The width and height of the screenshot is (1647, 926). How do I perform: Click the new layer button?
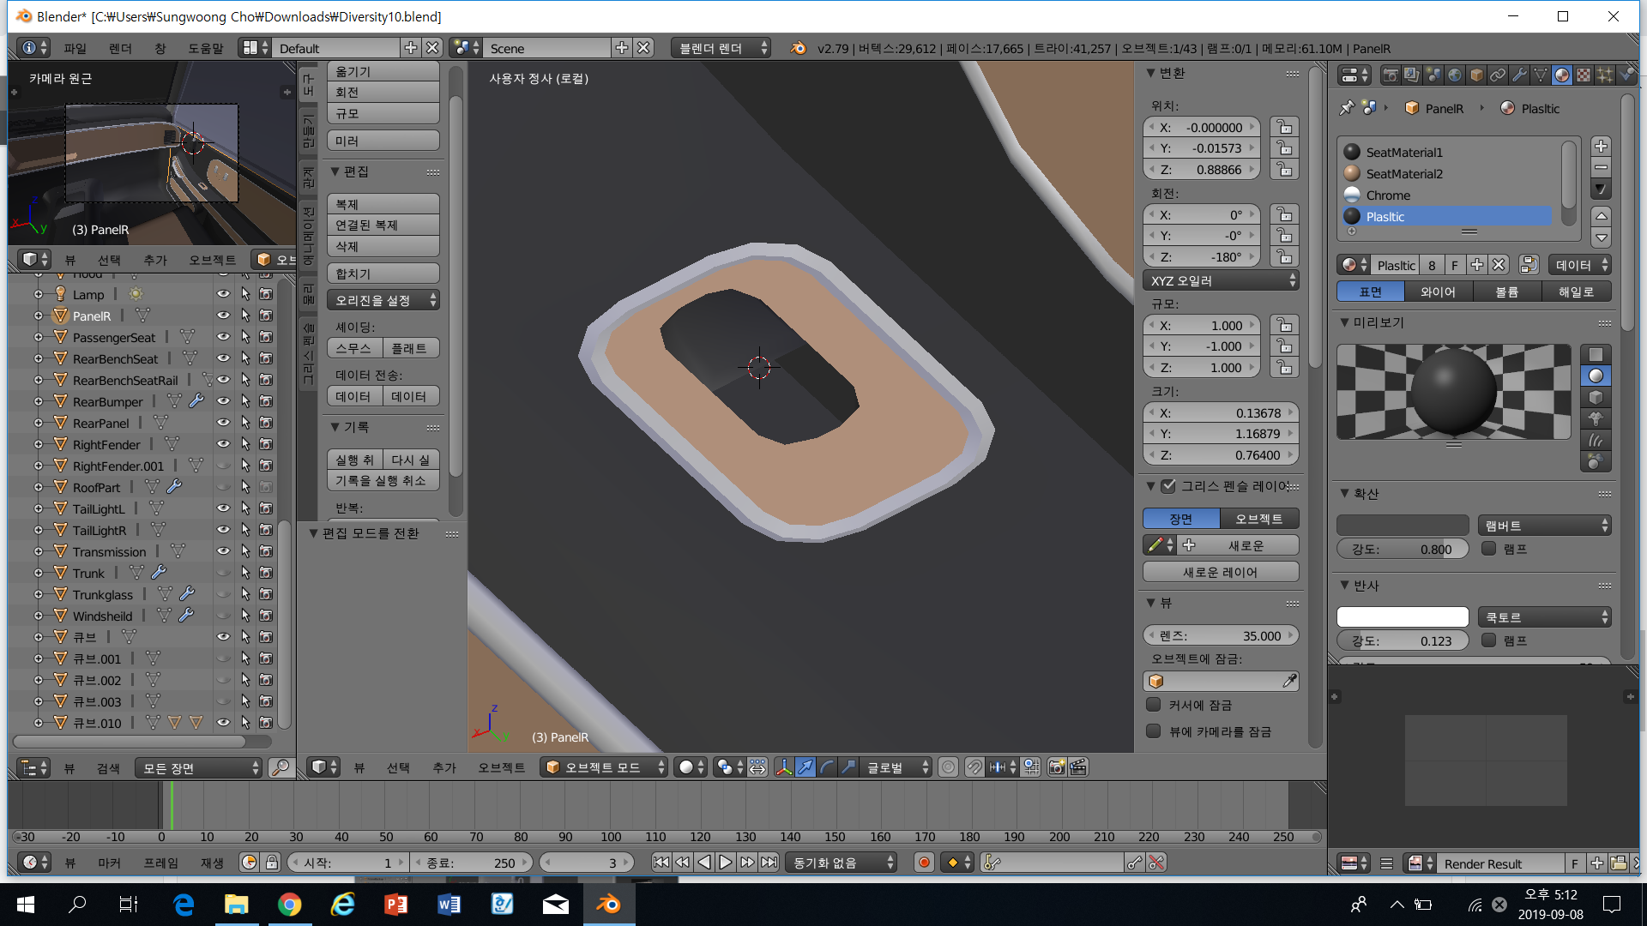(1221, 572)
